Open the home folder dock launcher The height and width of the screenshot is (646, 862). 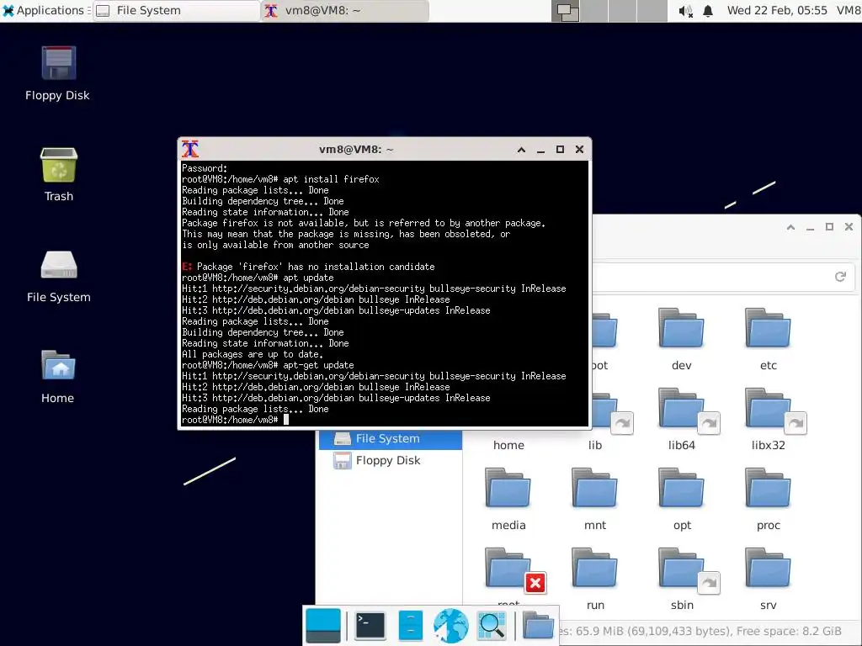(x=538, y=626)
